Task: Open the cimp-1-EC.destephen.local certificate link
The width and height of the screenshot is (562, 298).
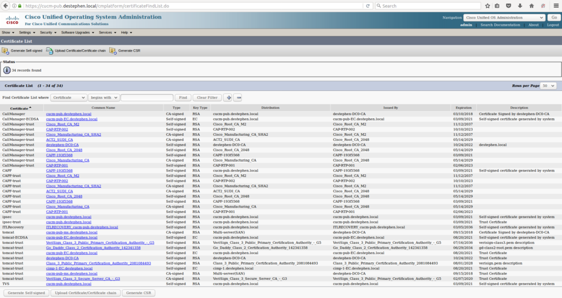Action: pos(69,268)
